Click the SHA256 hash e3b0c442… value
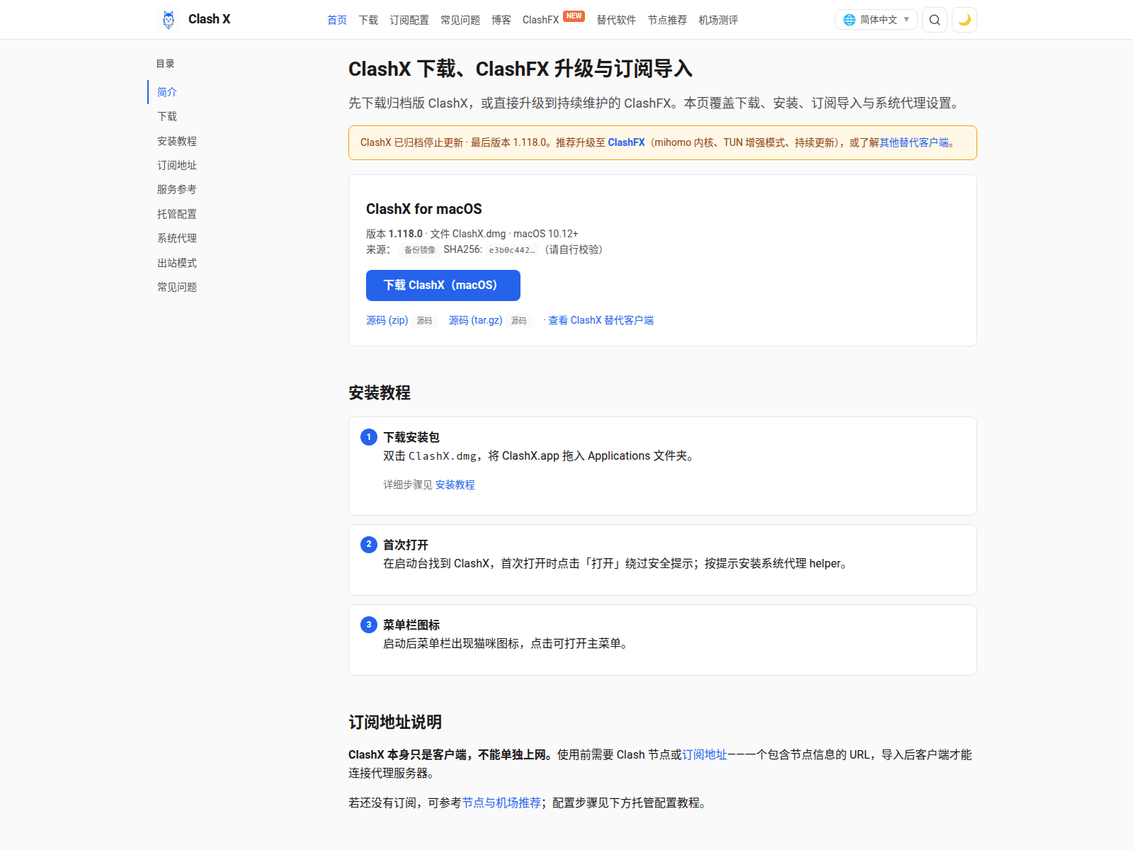Screen dimensions: 1133x850 click(512, 250)
